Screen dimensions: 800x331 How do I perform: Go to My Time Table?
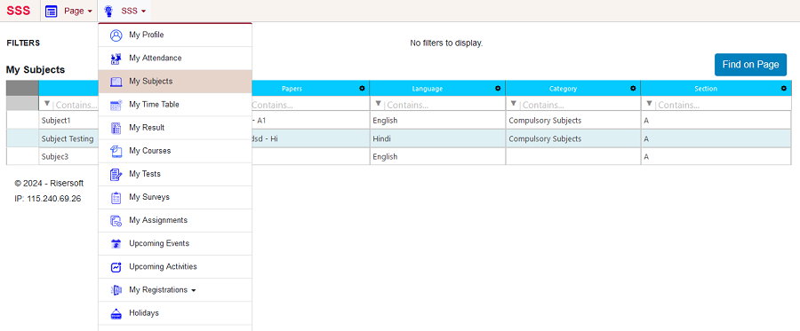point(175,105)
